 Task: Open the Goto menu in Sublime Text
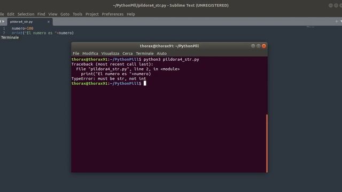[x=65, y=14]
